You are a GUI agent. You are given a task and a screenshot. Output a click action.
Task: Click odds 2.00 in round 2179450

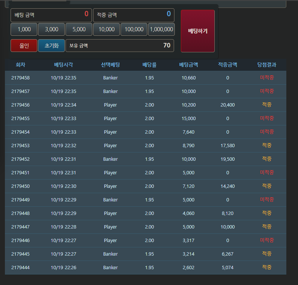(150, 186)
